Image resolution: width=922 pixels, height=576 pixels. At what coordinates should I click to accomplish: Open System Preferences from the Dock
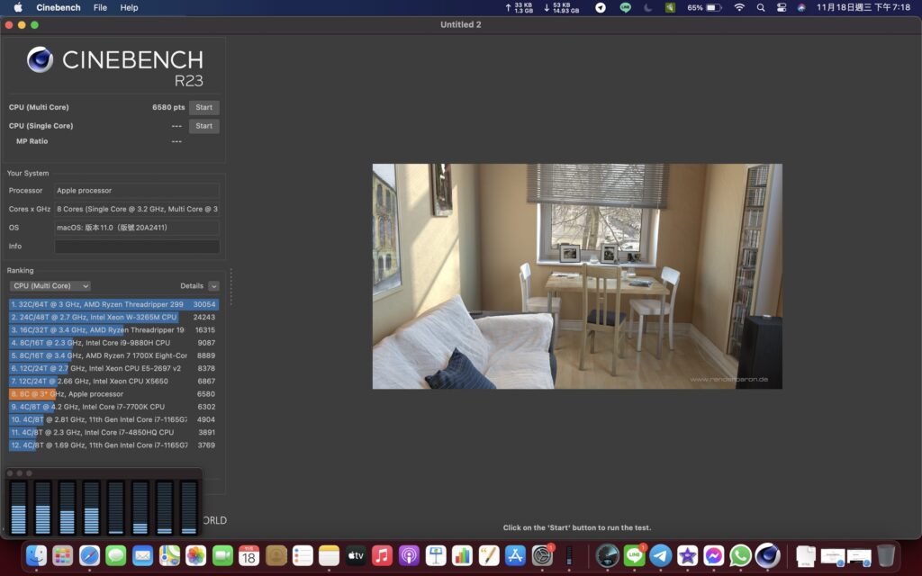click(x=542, y=555)
